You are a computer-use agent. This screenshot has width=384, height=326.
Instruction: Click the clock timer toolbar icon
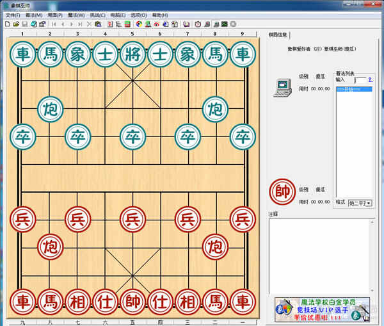(x=198, y=24)
